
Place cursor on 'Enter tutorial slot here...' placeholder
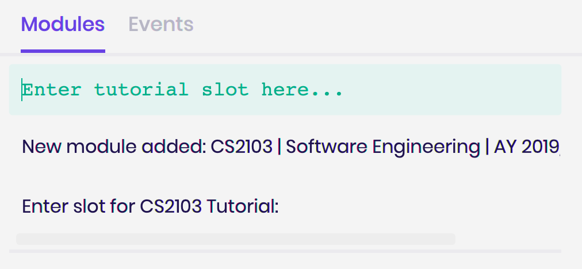point(182,90)
